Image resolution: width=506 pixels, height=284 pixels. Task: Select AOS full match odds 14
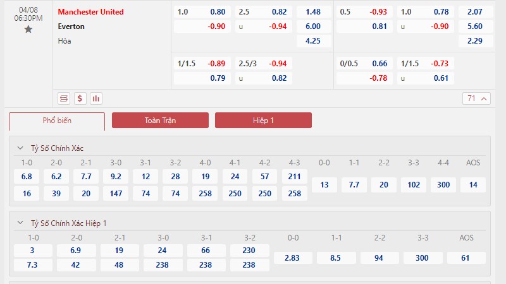coord(473,185)
